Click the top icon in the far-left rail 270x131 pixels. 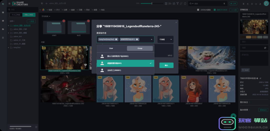click(x=3, y=4)
